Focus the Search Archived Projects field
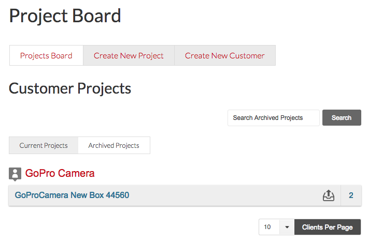This screenshot has height=243, width=368. click(274, 118)
